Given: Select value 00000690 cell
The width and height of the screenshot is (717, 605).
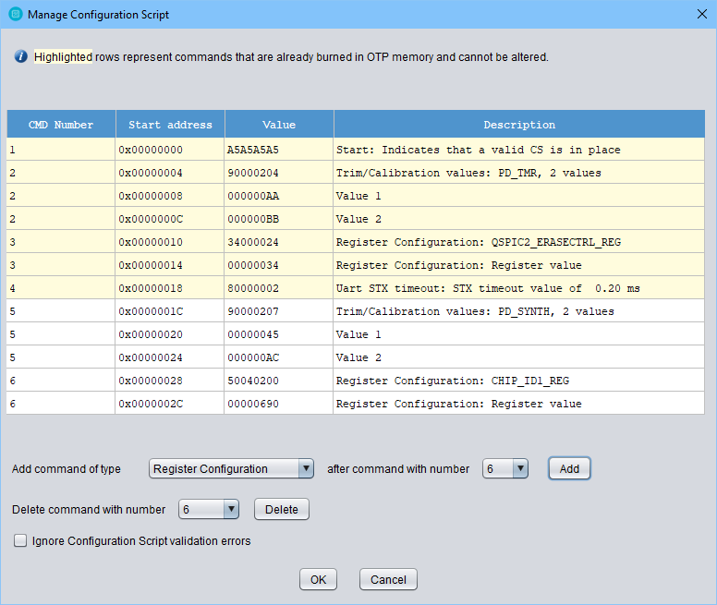Looking at the screenshot, I should tap(279, 404).
